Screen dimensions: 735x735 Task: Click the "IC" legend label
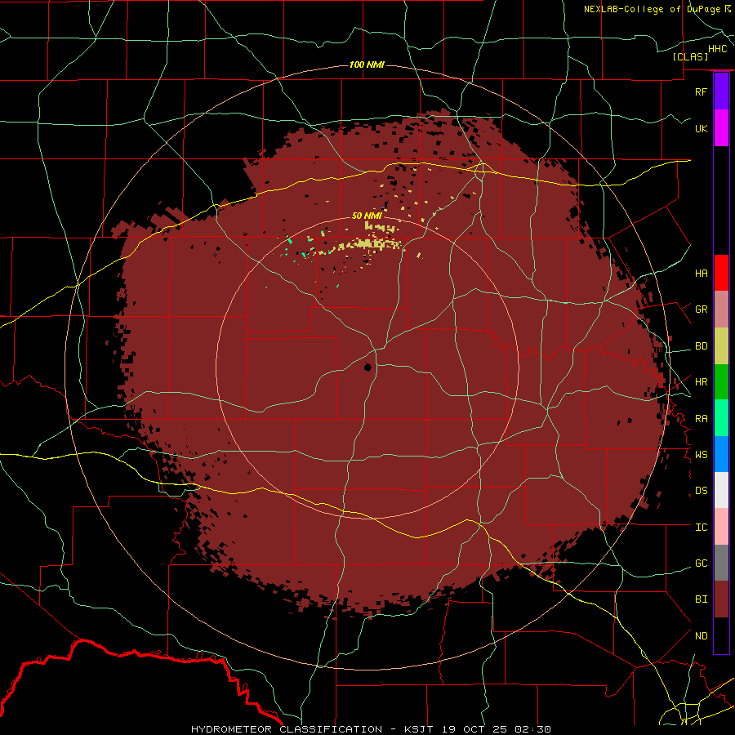(701, 528)
